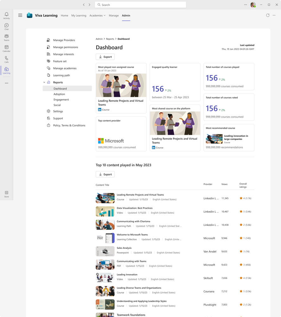The height and width of the screenshot is (317, 281).
Task: Export the Dashboard summary
Action: pos(105,57)
